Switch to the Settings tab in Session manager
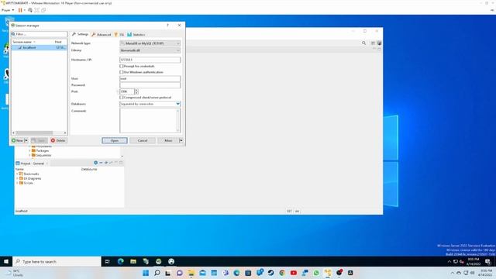The image size is (496, 279). pos(80,34)
